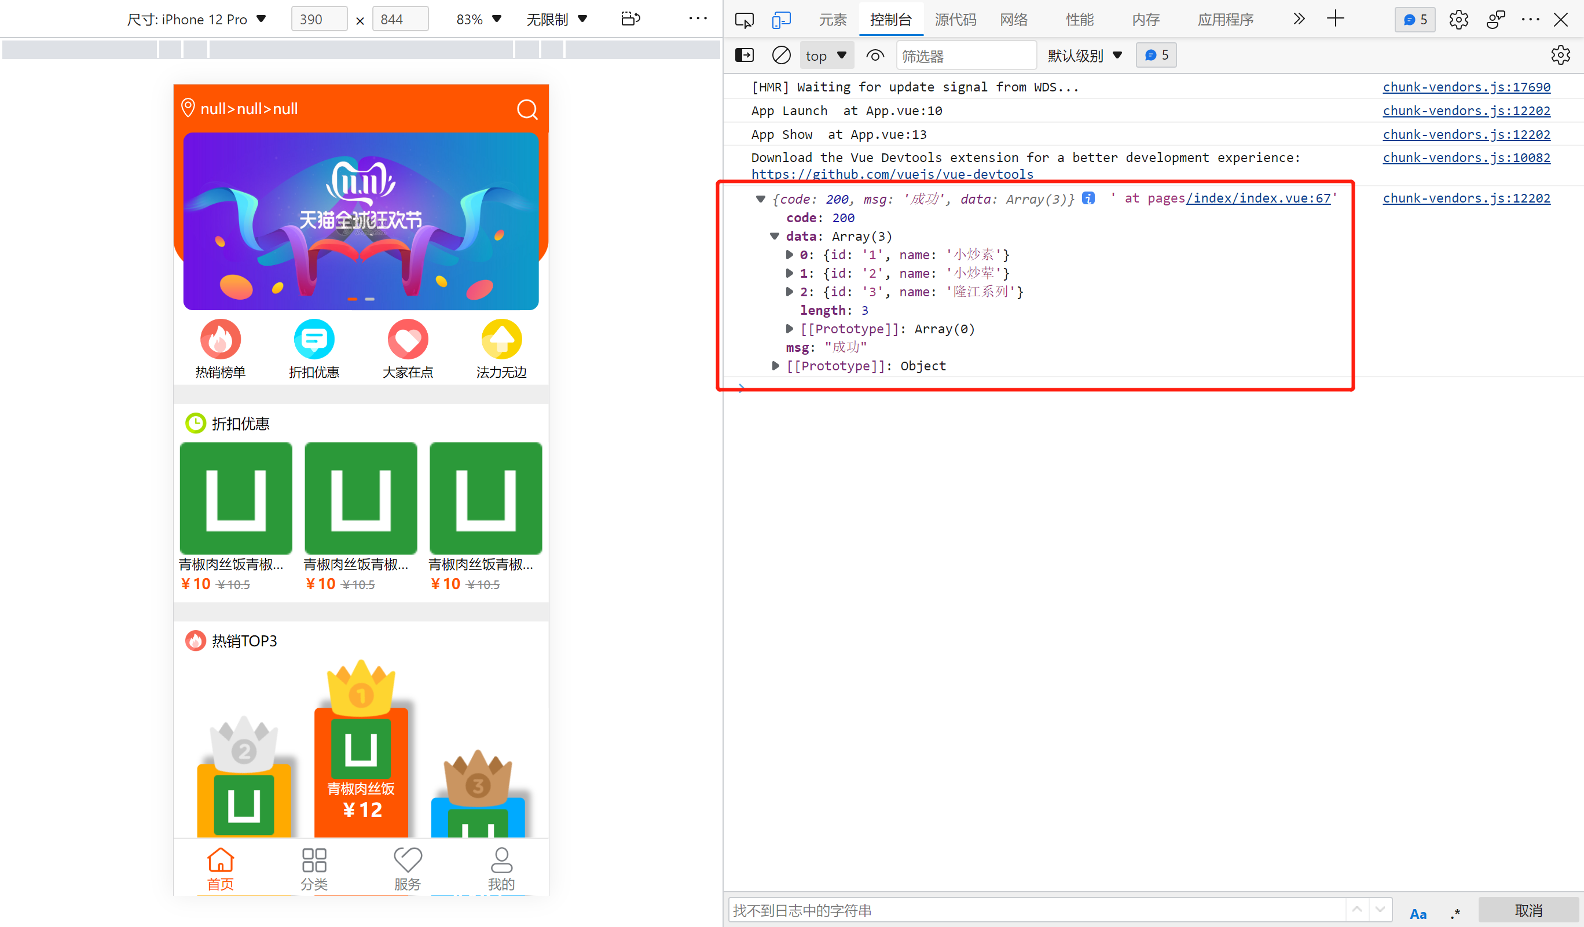The width and height of the screenshot is (1584, 927).
Task: Switch to the Console (控制台) tab
Action: click(x=890, y=20)
